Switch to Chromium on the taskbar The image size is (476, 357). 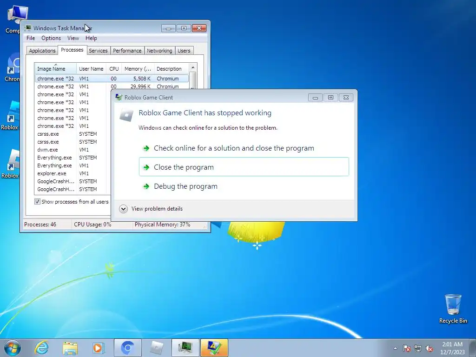pos(127,348)
